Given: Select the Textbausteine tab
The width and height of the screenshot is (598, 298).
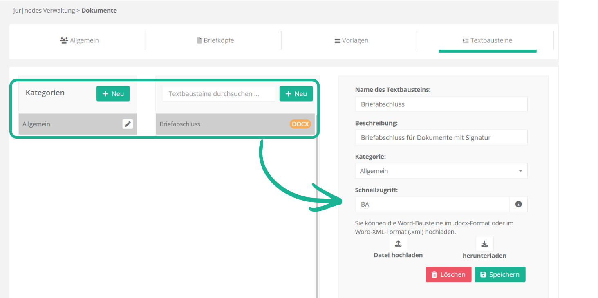Looking at the screenshot, I should (x=487, y=40).
